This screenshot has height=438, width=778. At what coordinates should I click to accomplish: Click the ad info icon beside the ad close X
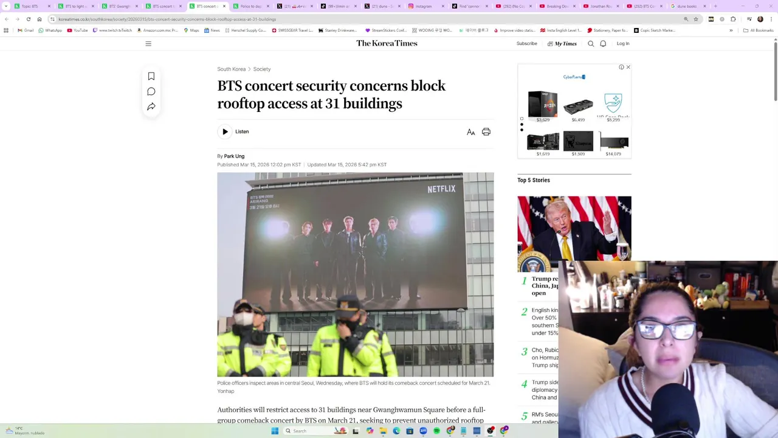click(x=621, y=67)
